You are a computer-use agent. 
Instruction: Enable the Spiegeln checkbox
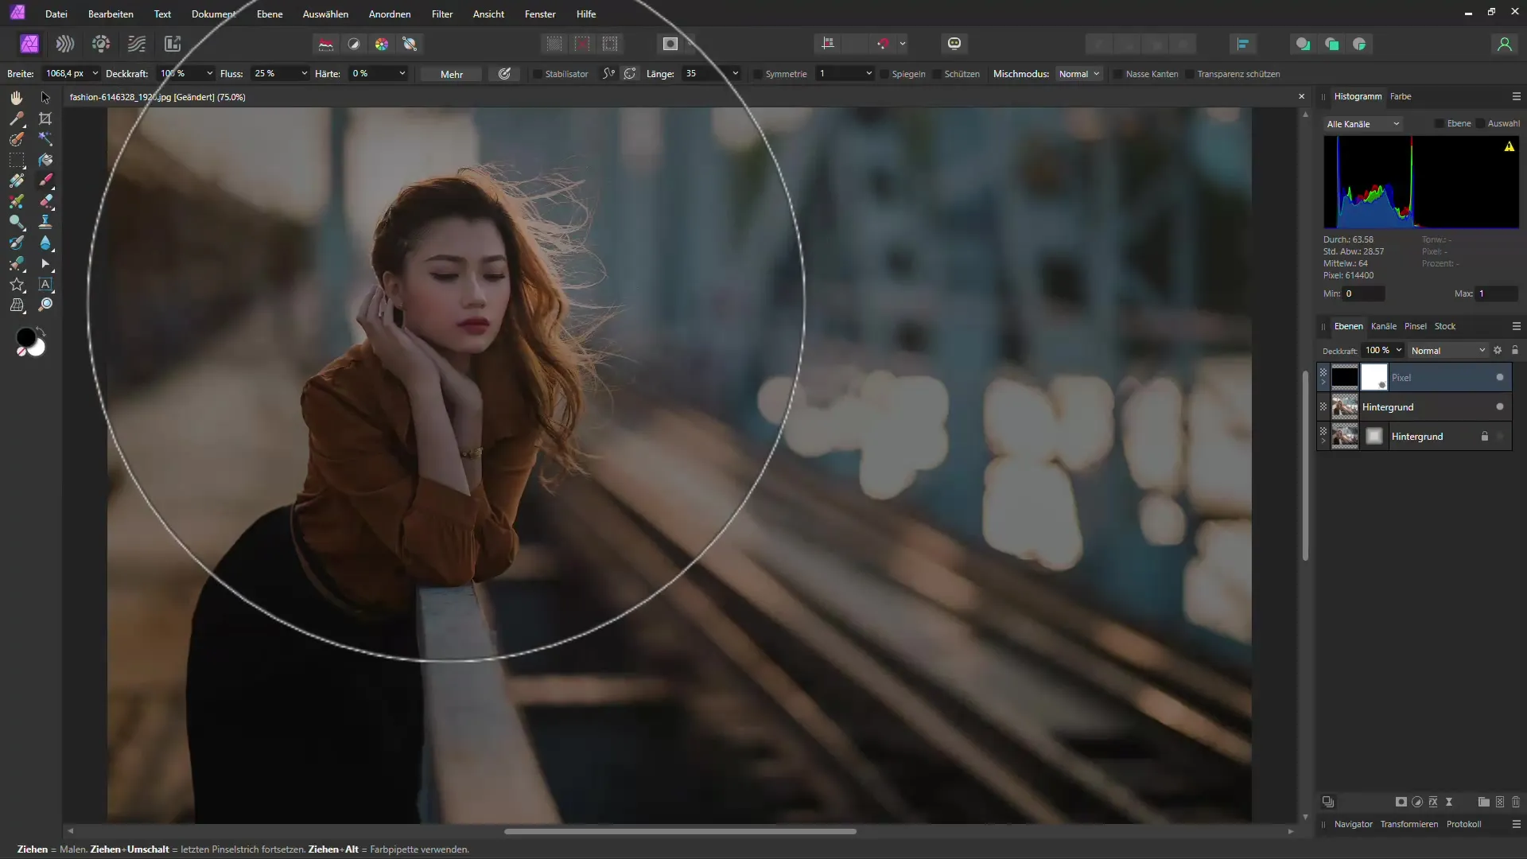tap(884, 74)
